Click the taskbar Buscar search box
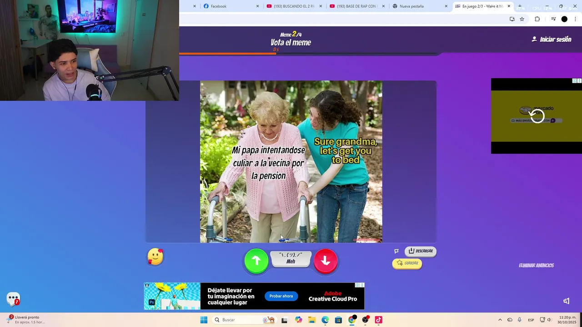Image resolution: width=582 pixels, height=327 pixels. pos(244,320)
